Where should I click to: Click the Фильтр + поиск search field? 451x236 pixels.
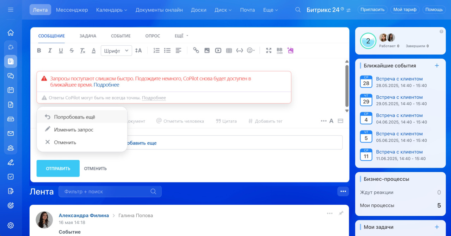click(106, 192)
